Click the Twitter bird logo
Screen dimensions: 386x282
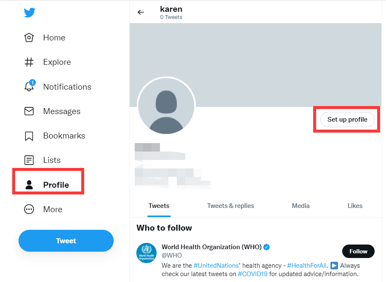[x=29, y=13]
